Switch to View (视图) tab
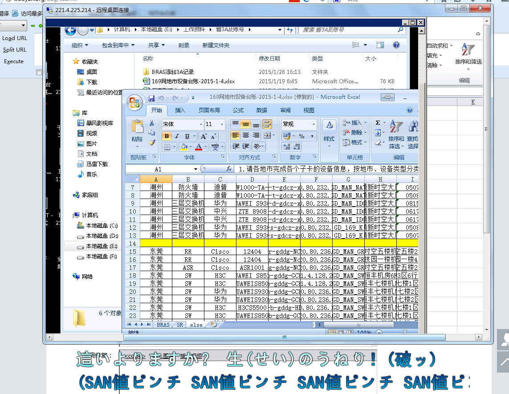This screenshot has height=394, width=509. pos(309,110)
